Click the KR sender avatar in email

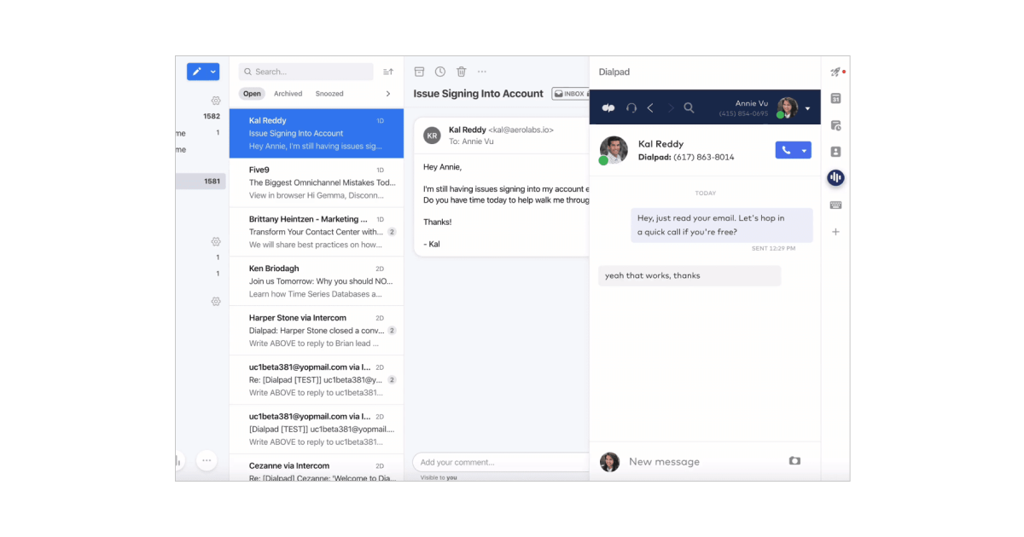(433, 136)
